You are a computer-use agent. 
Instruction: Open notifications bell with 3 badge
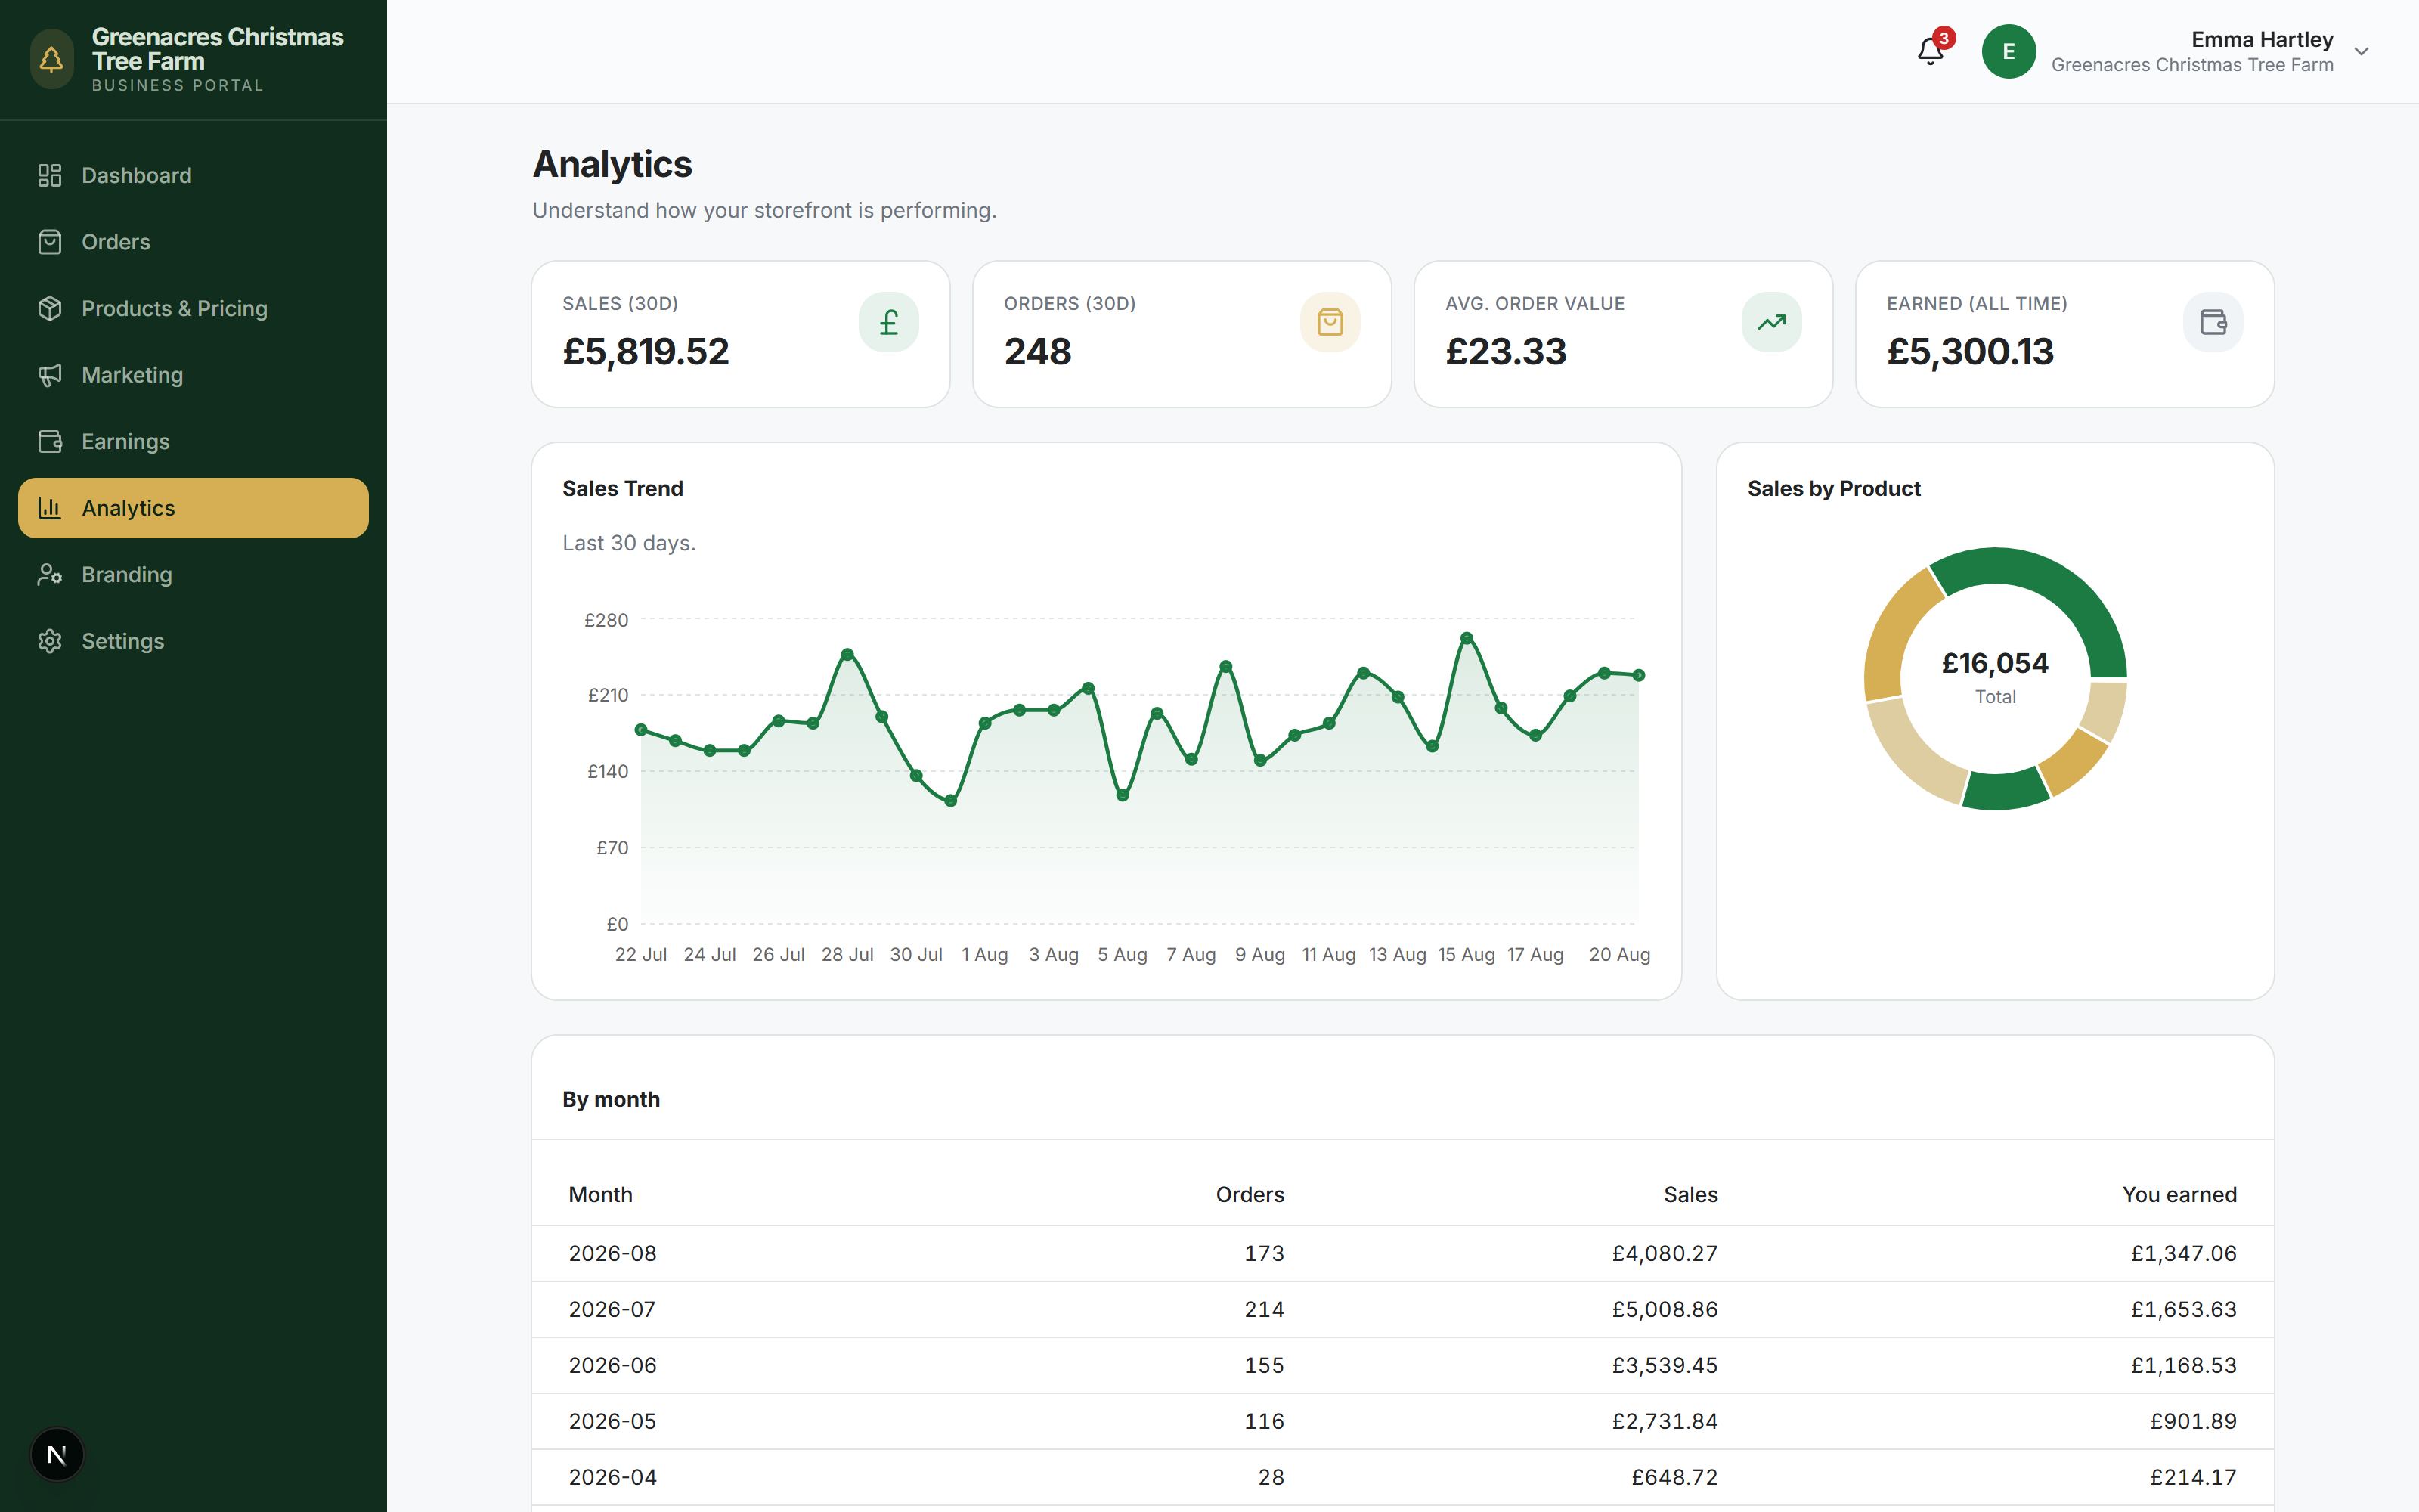(1931, 50)
